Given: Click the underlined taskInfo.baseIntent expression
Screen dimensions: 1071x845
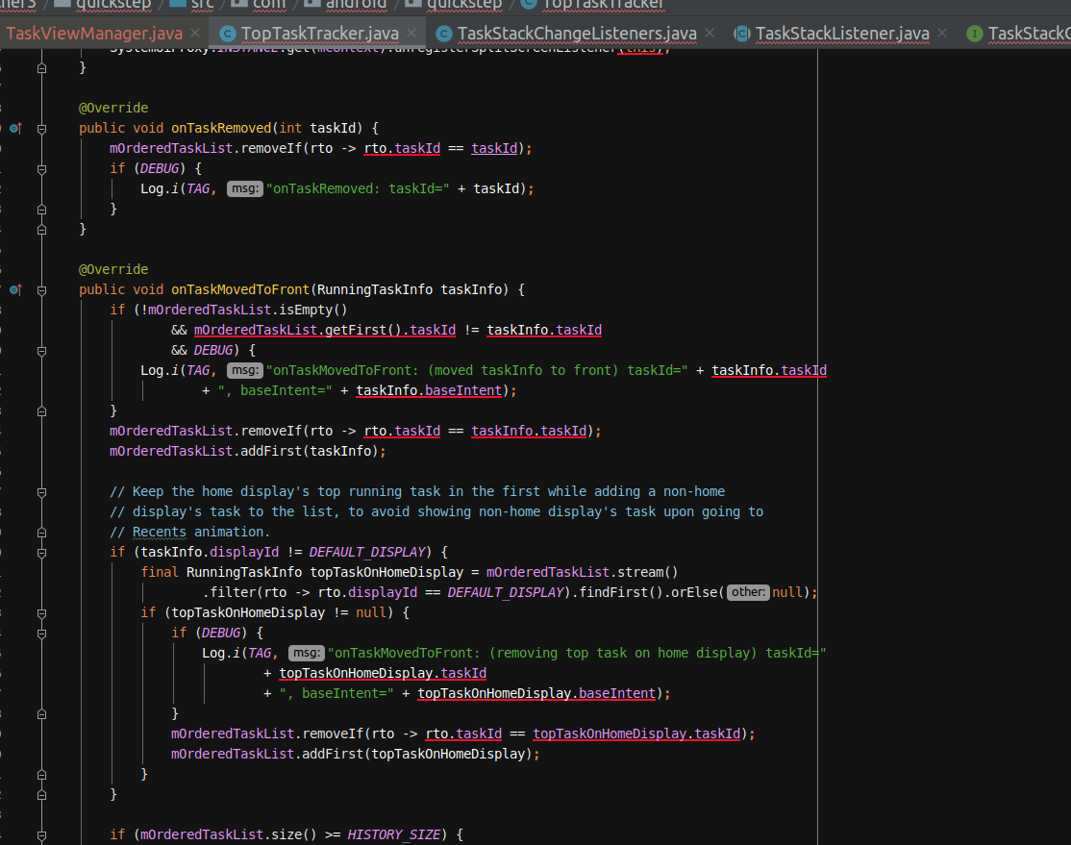Looking at the screenshot, I should [x=429, y=390].
